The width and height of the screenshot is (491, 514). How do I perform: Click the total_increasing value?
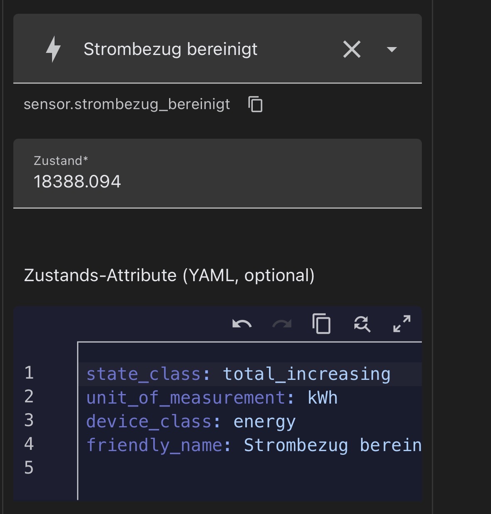click(x=307, y=374)
